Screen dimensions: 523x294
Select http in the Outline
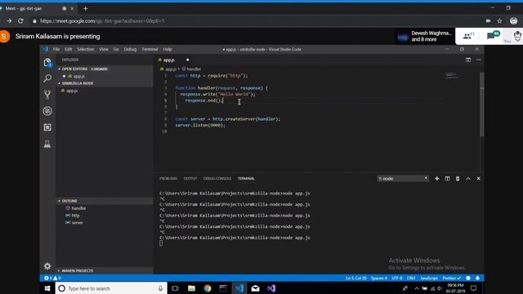point(76,216)
